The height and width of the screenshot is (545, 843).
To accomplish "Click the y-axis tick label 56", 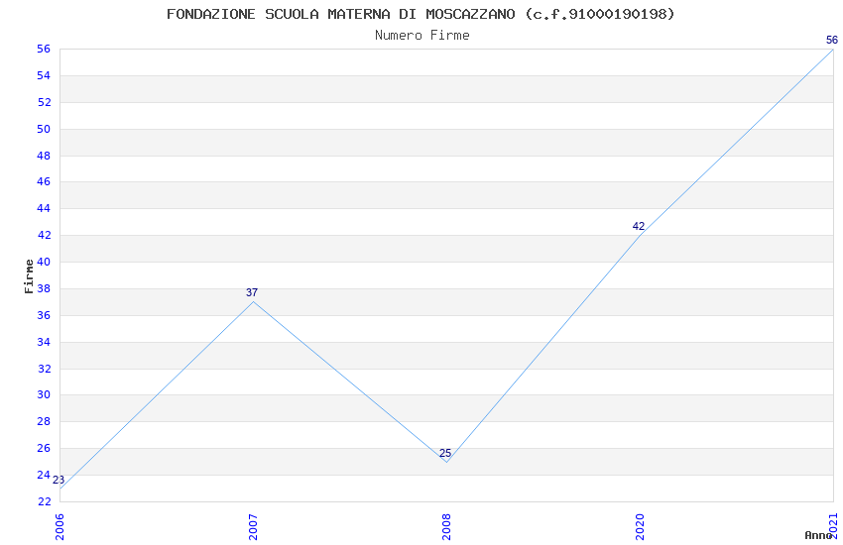I will pos(44,49).
